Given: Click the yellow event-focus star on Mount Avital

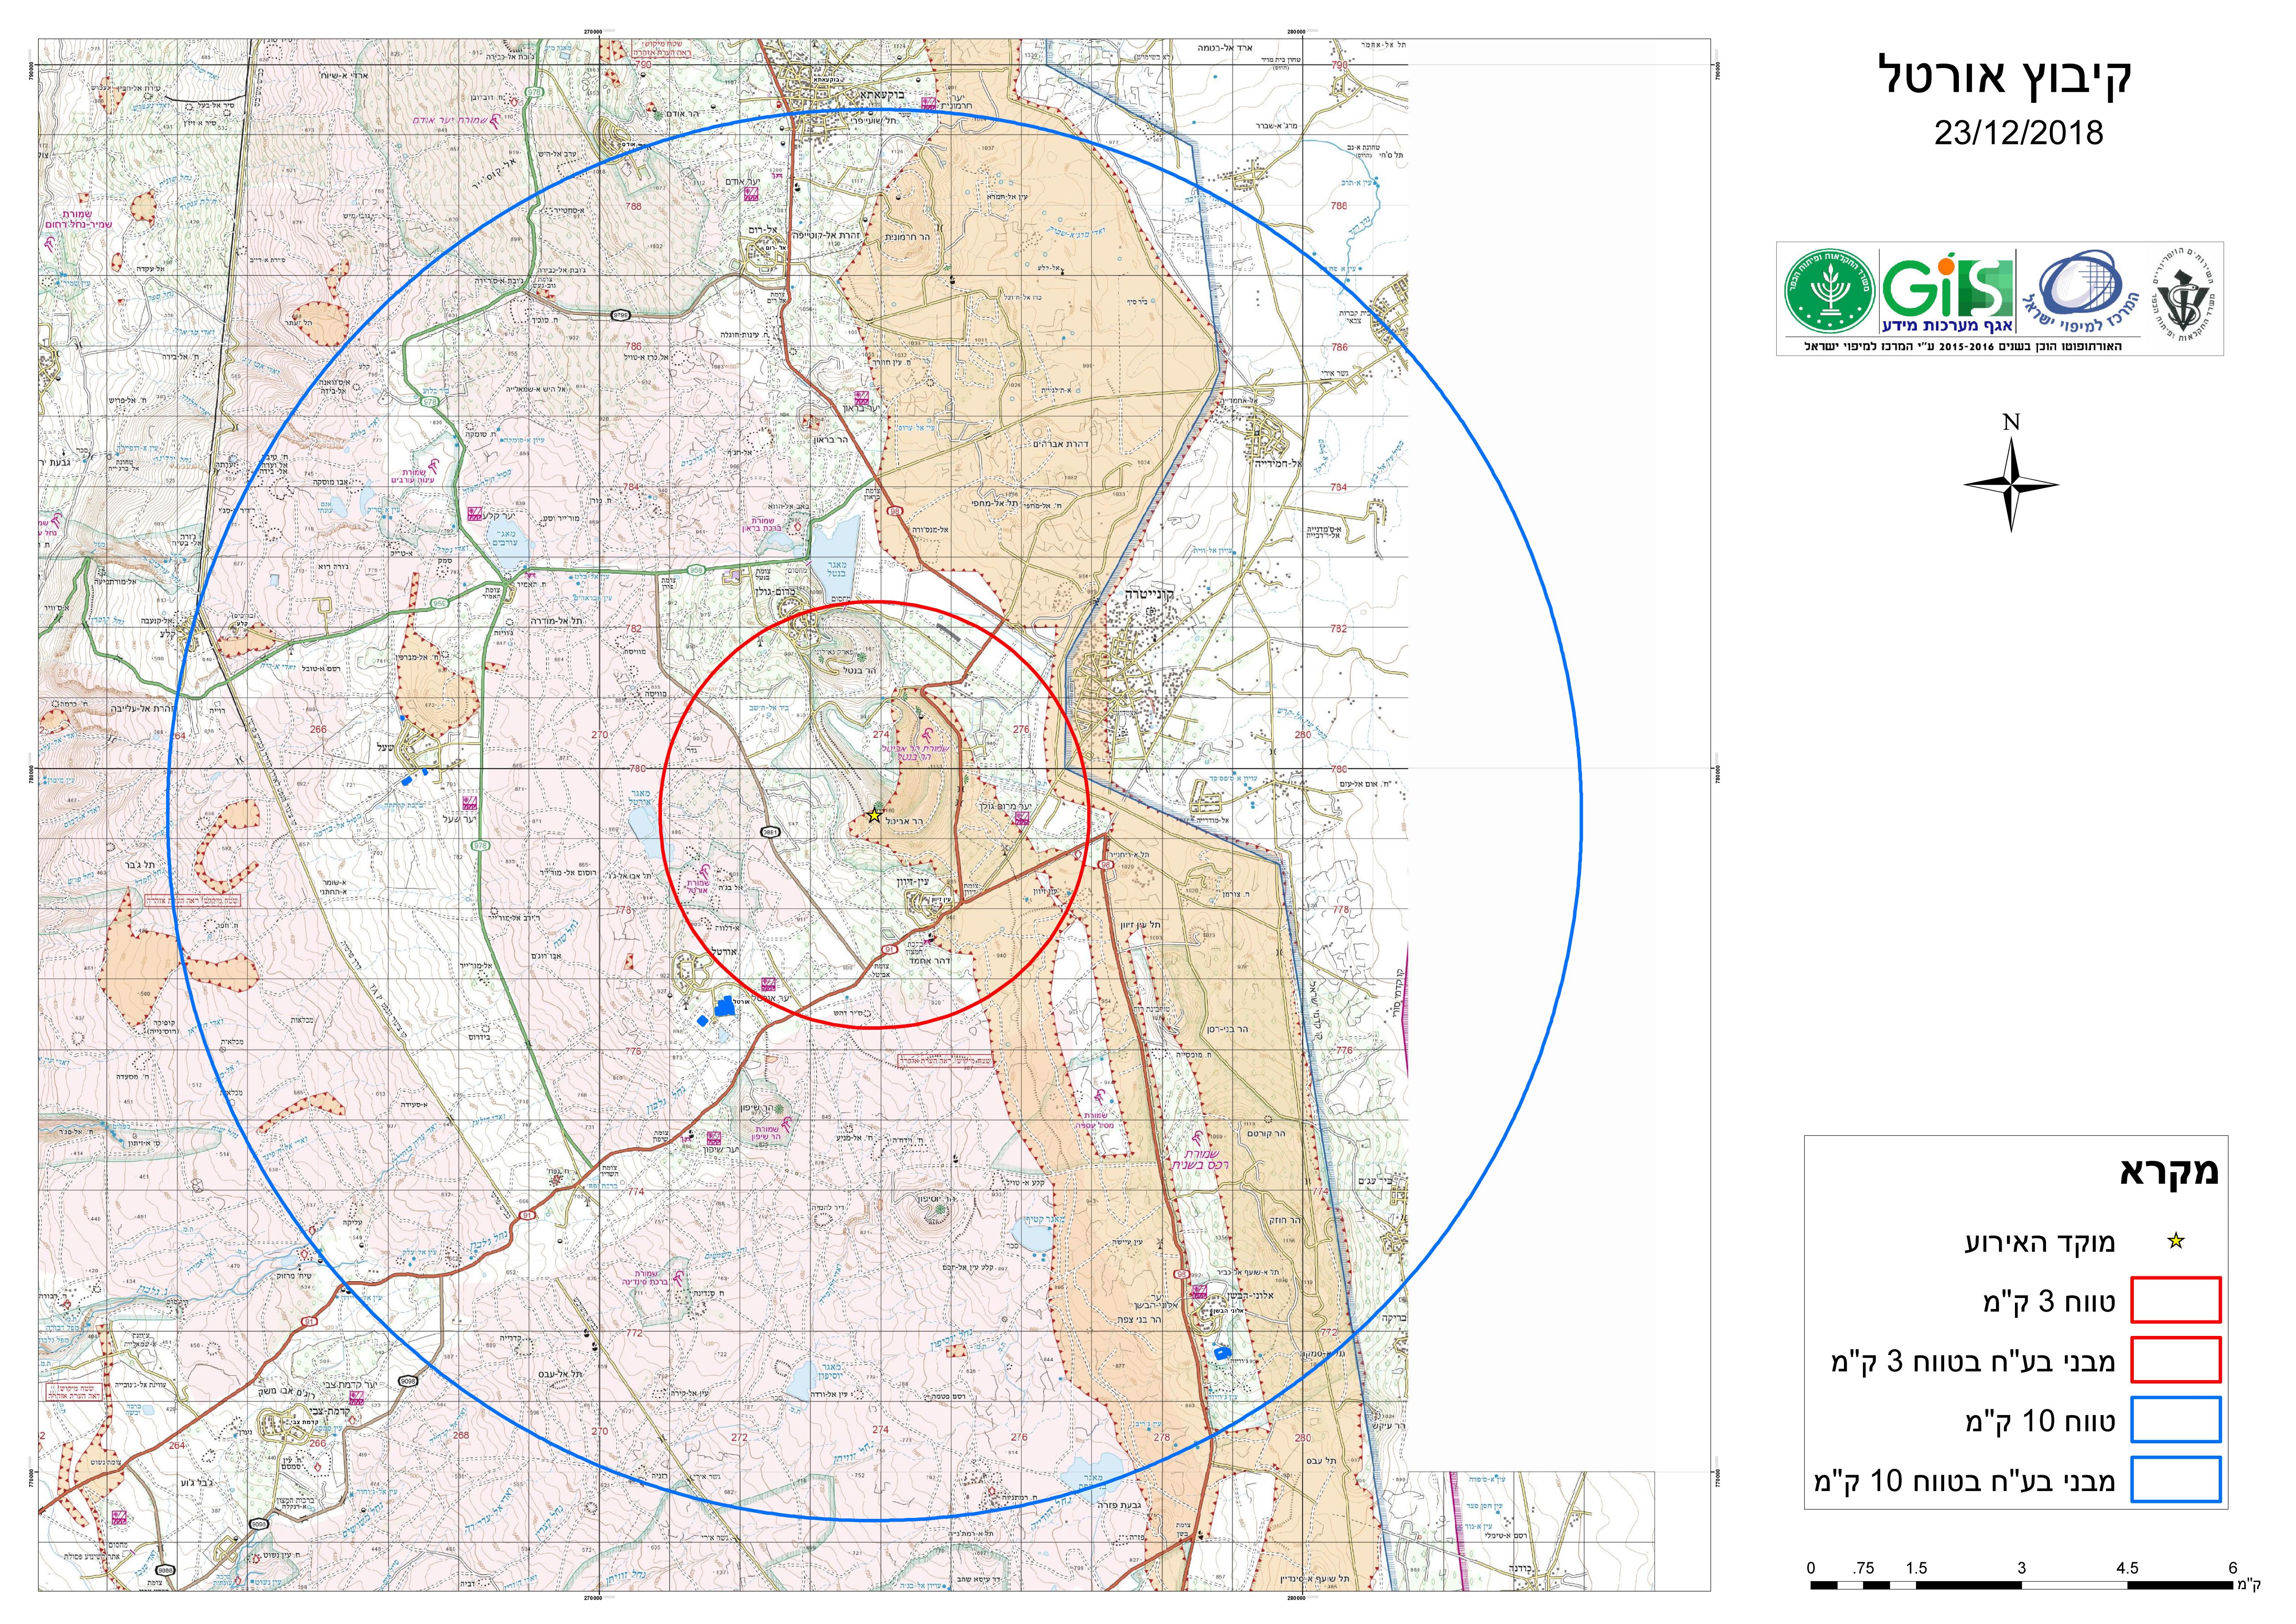Looking at the screenshot, I should pyautogui.click(x=874, y=815).
